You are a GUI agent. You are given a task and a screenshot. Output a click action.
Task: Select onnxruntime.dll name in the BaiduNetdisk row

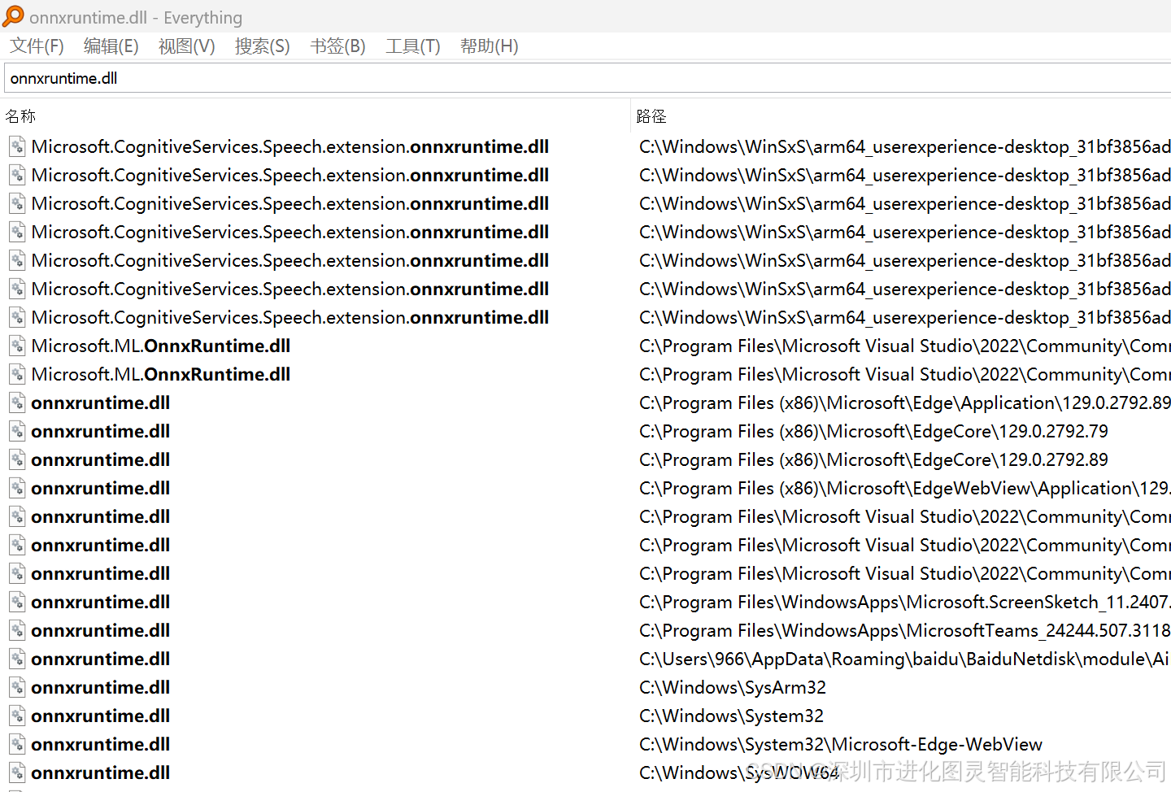(x=101, y=659)
